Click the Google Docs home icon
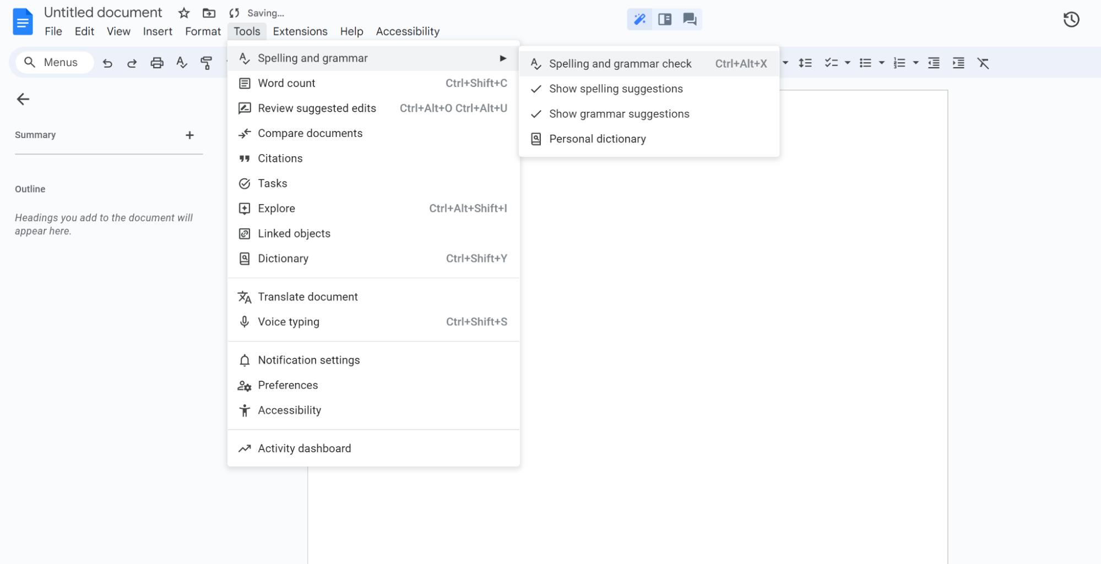This screenshot has height=564, width=1101. tap(23, 21)
